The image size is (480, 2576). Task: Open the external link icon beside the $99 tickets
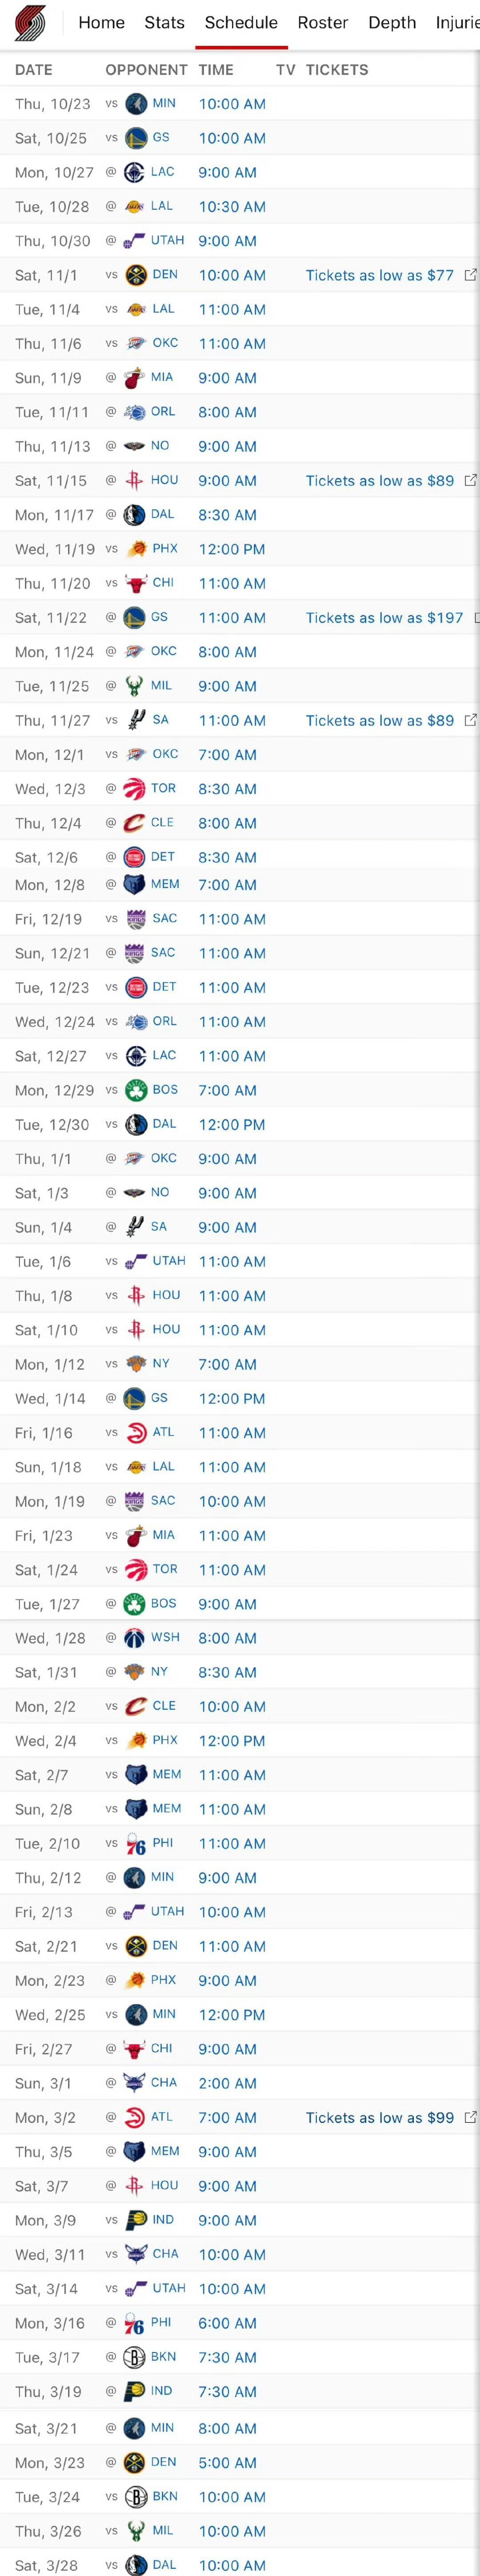click(x=470, y=2117)
